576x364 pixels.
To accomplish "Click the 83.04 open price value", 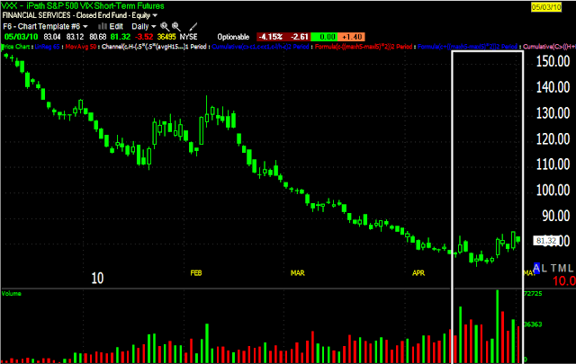I will pos(52,37).
